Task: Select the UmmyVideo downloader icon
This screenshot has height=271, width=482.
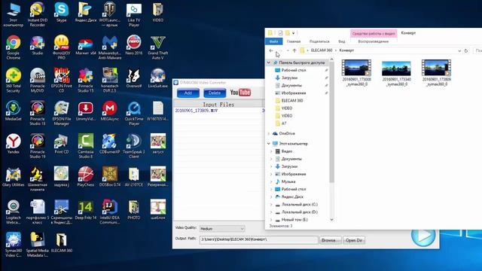Action: (85, 111)
